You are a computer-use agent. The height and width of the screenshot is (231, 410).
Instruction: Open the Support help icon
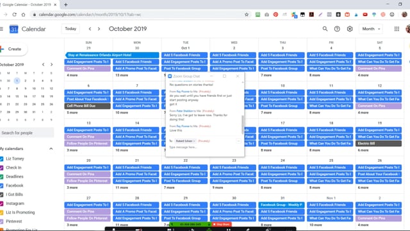337,29
